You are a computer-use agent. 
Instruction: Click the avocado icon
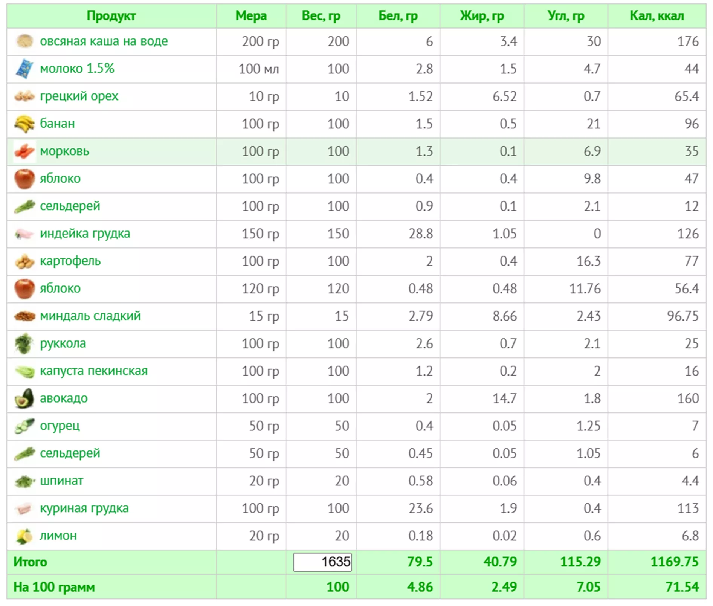pos(24,398)
